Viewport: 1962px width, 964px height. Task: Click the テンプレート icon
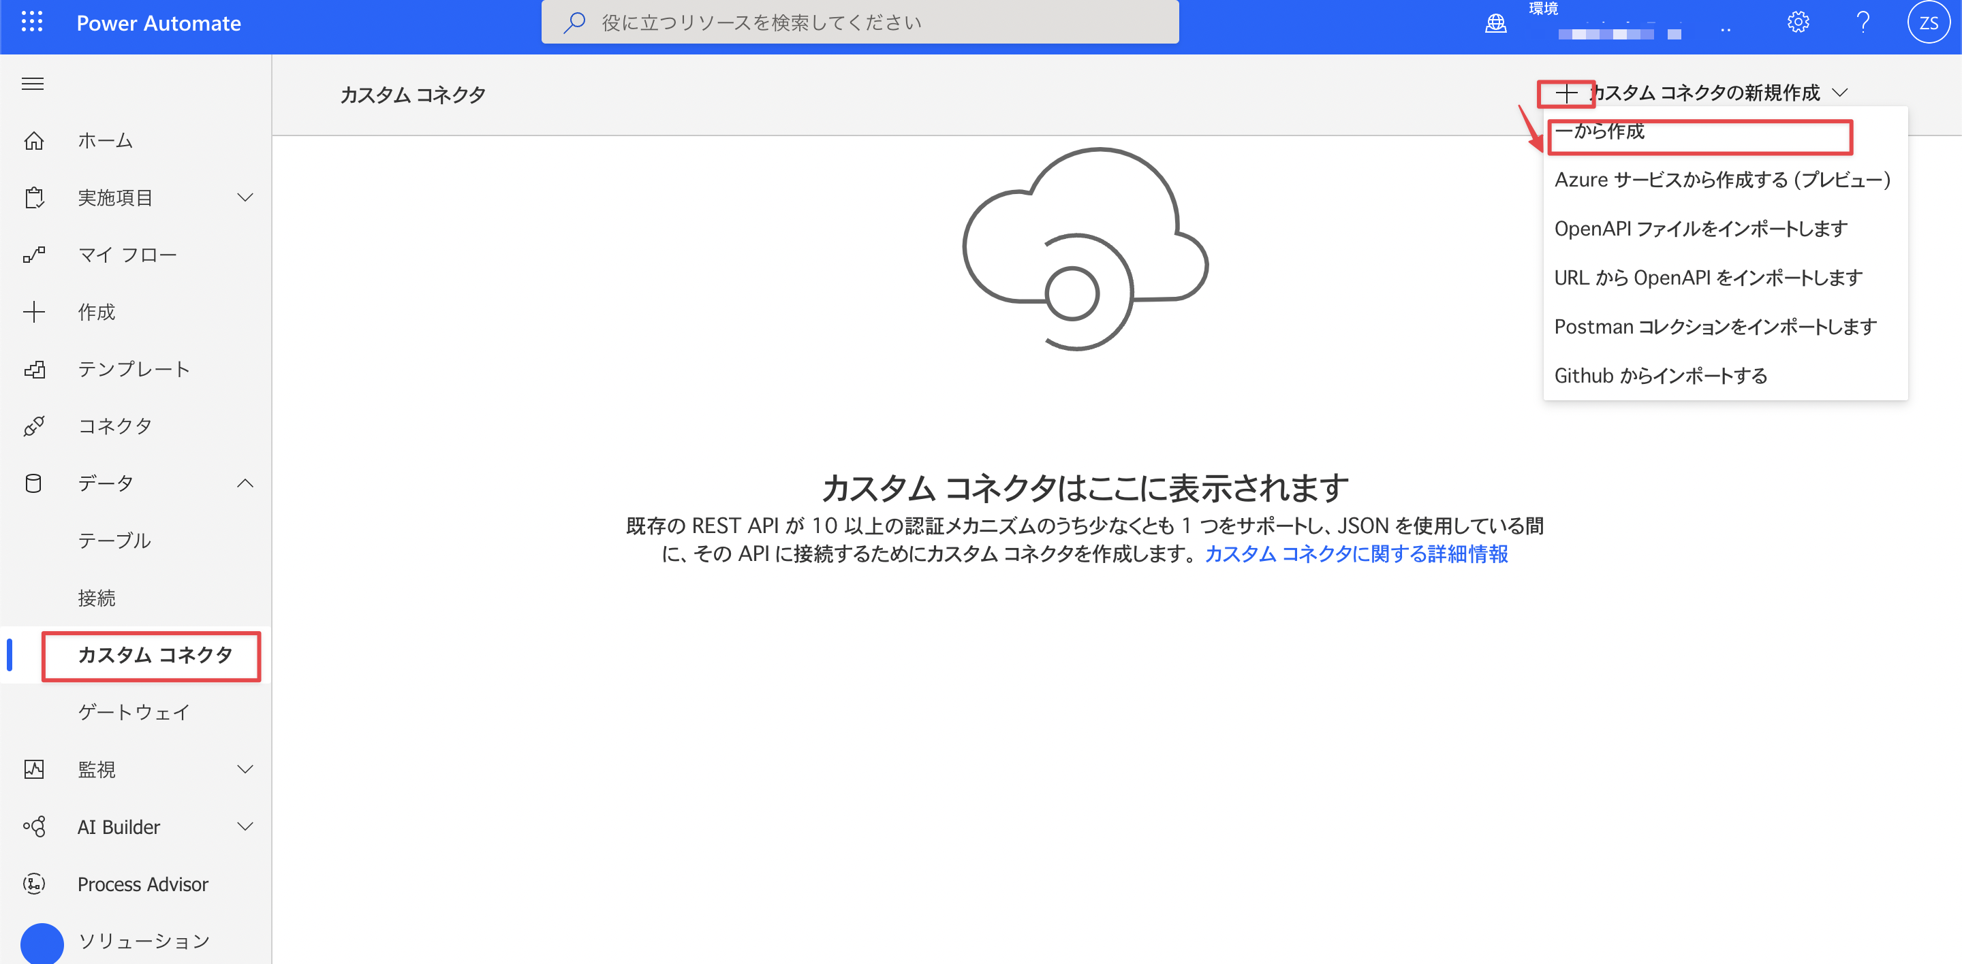point(33,370)
